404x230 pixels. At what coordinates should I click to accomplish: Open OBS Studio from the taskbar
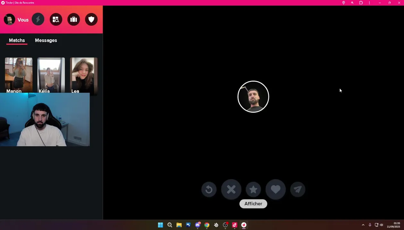pyautogui.click(x=225, y=225)
